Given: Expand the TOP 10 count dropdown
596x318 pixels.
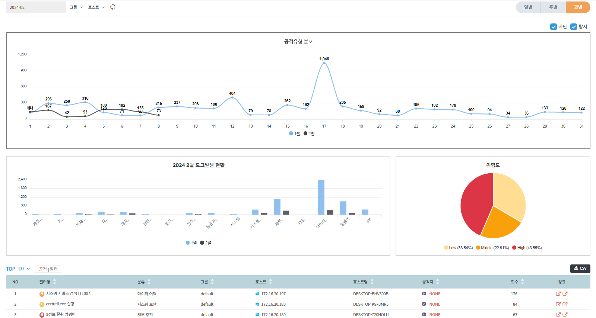Looking at the screenshot, I should point(24,269).
